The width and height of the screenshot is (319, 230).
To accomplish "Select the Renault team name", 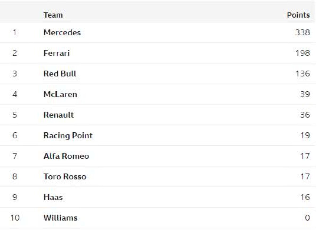I will (58, 115).
